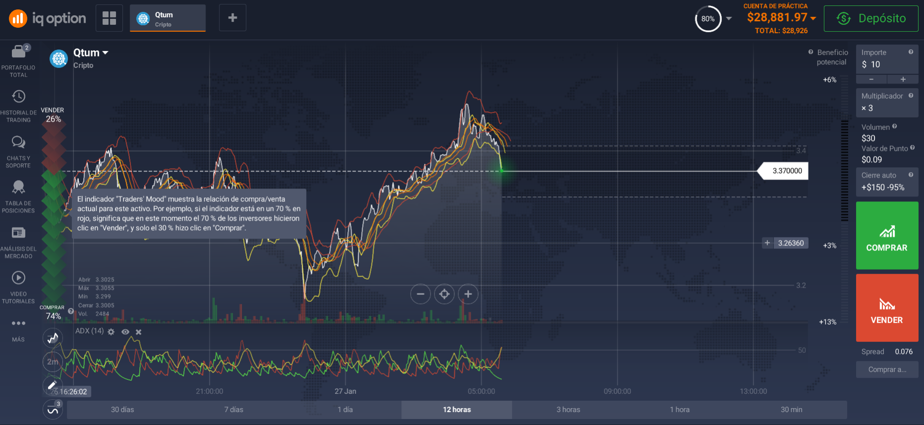Zoom out the chart with minus button

tap(421, 294)
